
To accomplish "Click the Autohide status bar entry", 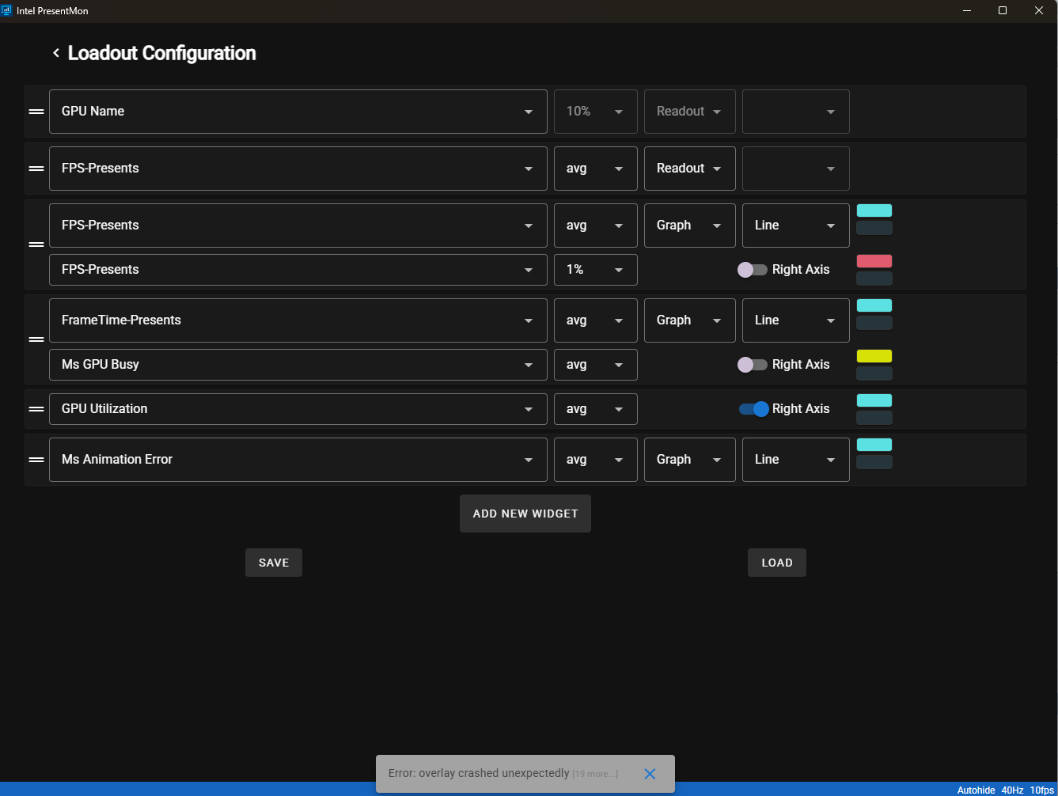I will (976, 790).
